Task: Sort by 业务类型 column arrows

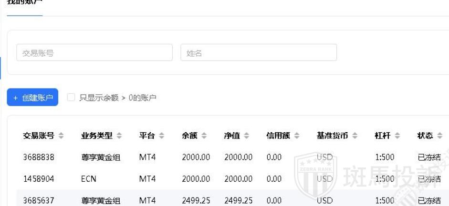Action: [x=119, y=136]
